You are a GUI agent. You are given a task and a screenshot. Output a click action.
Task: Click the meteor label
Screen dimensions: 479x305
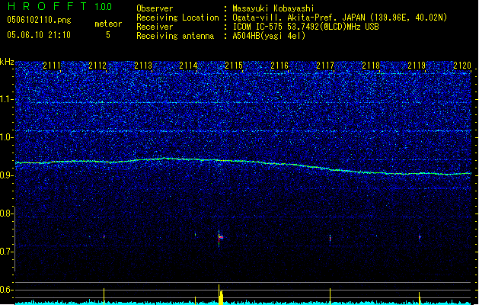[x=108, y=24]
